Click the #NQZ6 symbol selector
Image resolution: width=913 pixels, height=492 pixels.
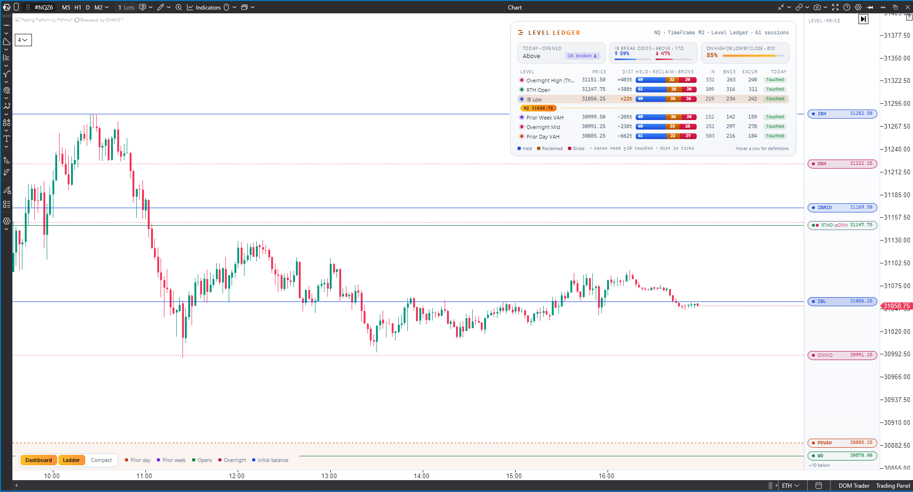[44, 7]
